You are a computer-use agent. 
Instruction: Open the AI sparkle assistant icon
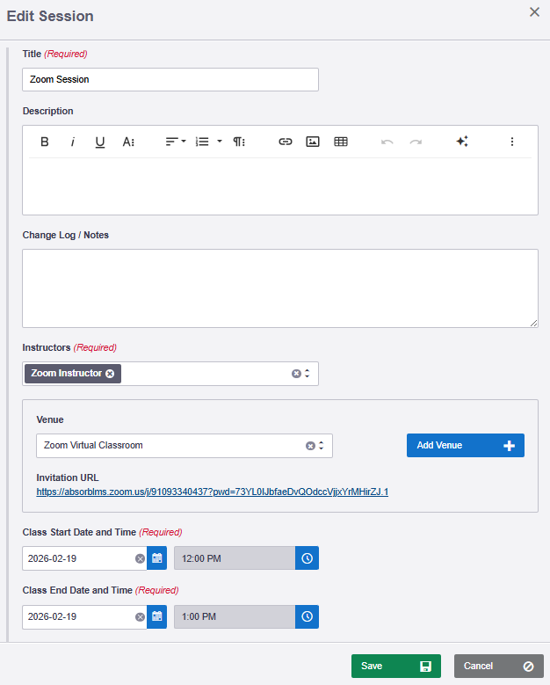click(462, 142)
